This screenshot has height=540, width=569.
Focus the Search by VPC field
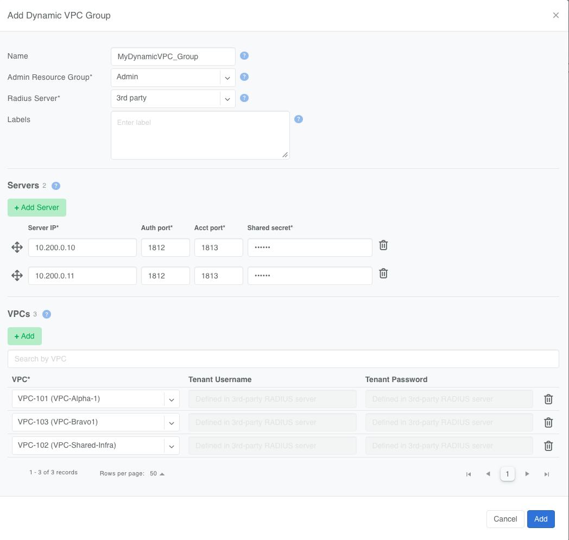coord(283,359)
